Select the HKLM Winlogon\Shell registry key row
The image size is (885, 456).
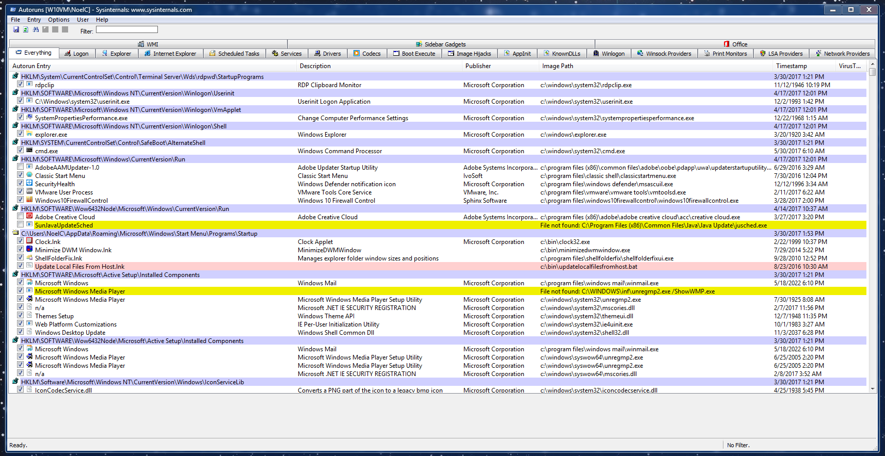124,126
